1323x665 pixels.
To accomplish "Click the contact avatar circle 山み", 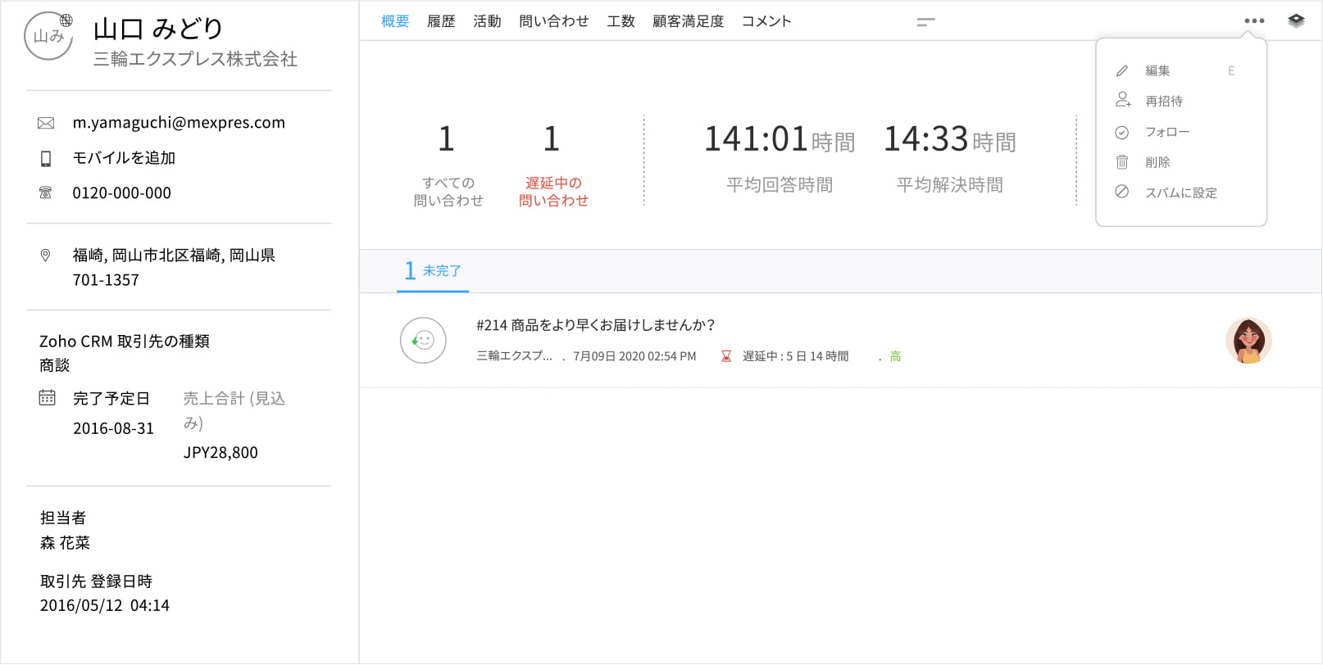I will (x=48, y=36).
